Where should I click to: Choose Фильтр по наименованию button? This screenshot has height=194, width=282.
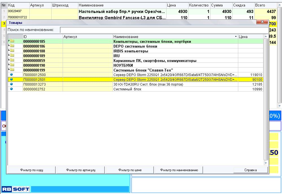pyautogui.click(x=179, y=170)
